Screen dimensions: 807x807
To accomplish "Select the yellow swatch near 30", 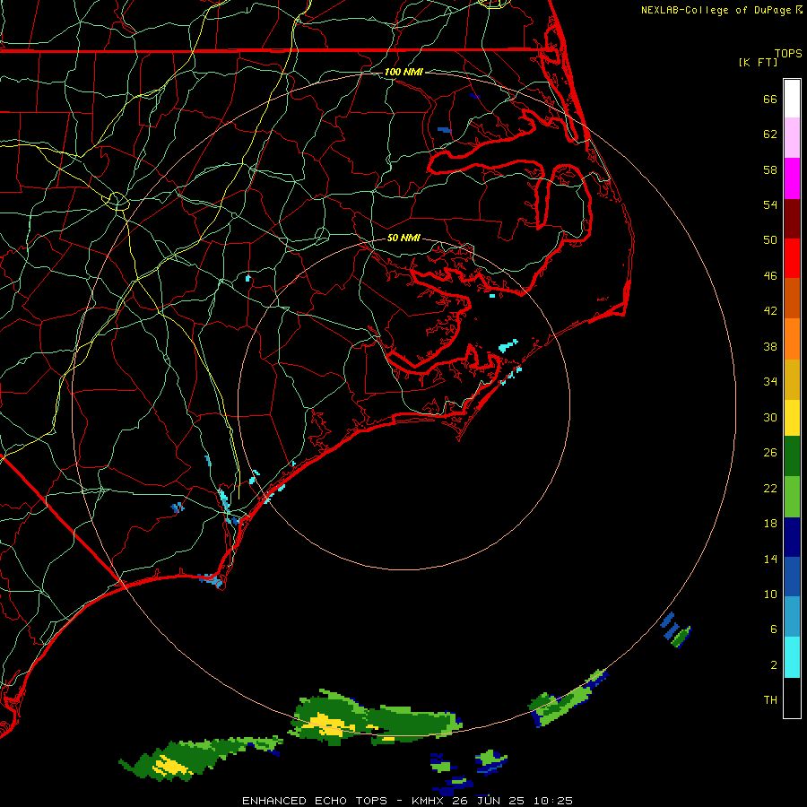I will point(792,418).
